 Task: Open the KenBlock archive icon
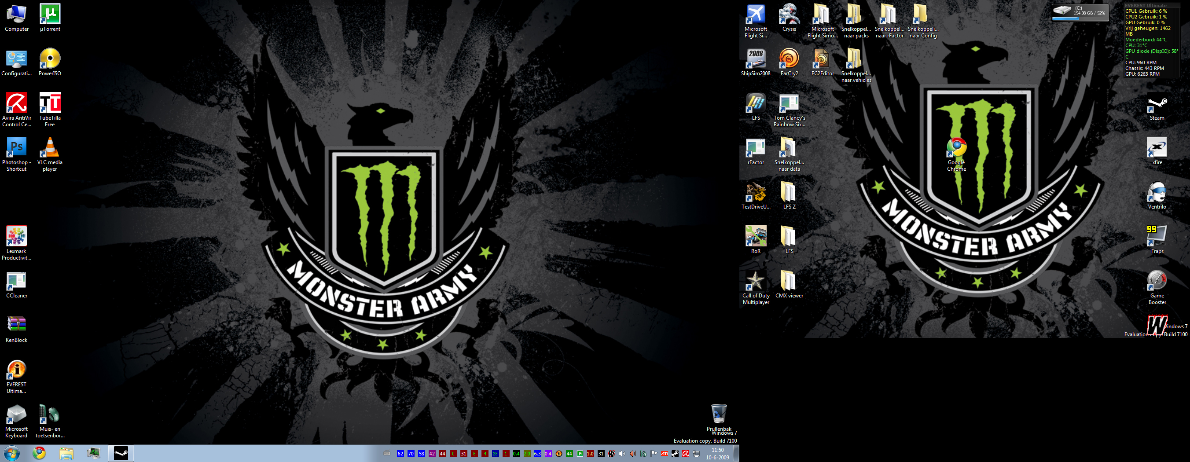pos(17,329)
